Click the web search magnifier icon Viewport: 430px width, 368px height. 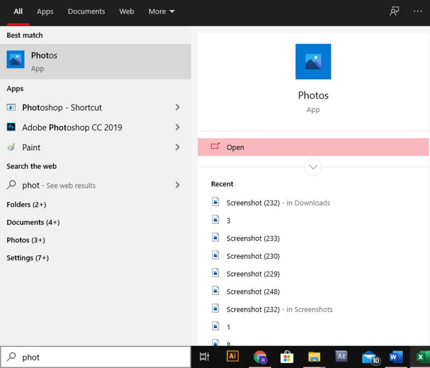[x=11, y=185]
